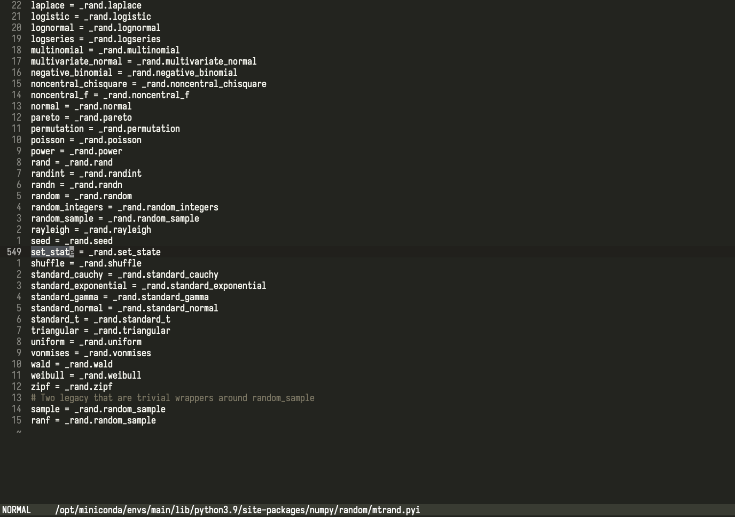Viewport: 735px width, 517px height.
Task: Click the 'lognormal = _rand.lognormal' line
Action: click(96, 28)
